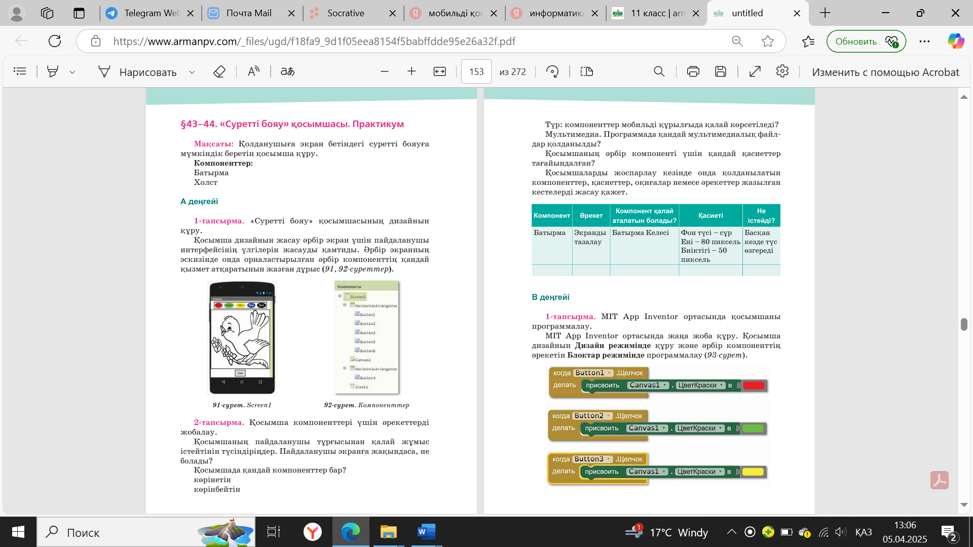Click Изменить с помощью Acrobat
This screenshot has width=973, height=547.
coord(885,72)
